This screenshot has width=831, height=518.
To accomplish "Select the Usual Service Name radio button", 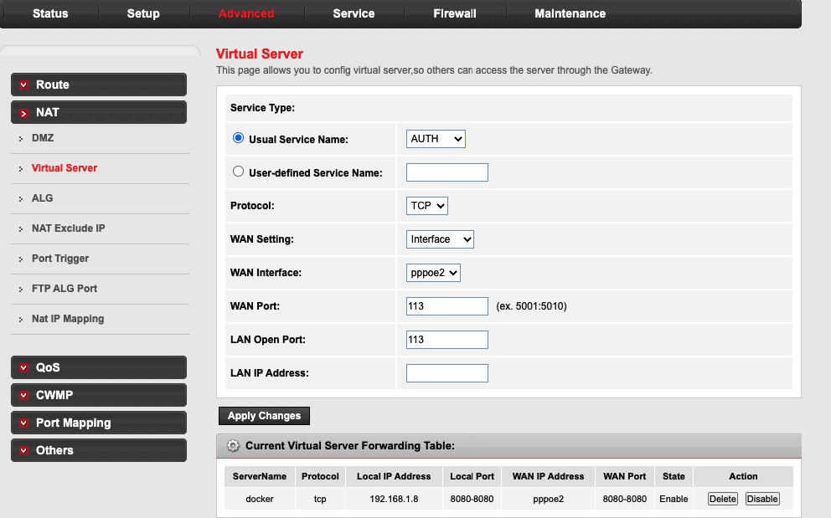I will (239, 139).
